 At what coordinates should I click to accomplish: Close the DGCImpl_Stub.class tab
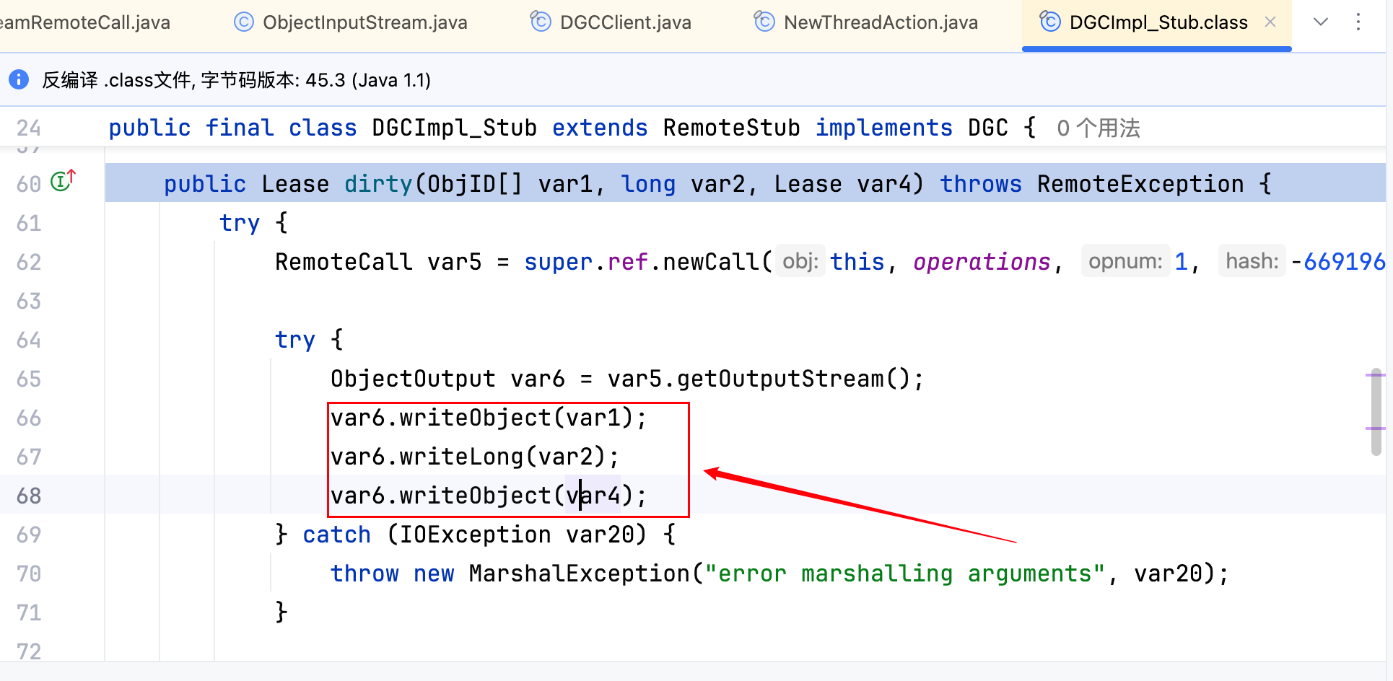(1270, 22)
